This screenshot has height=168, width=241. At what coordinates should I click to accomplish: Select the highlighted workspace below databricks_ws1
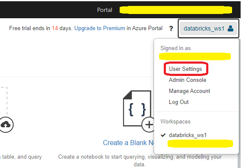tap(200, 143)
